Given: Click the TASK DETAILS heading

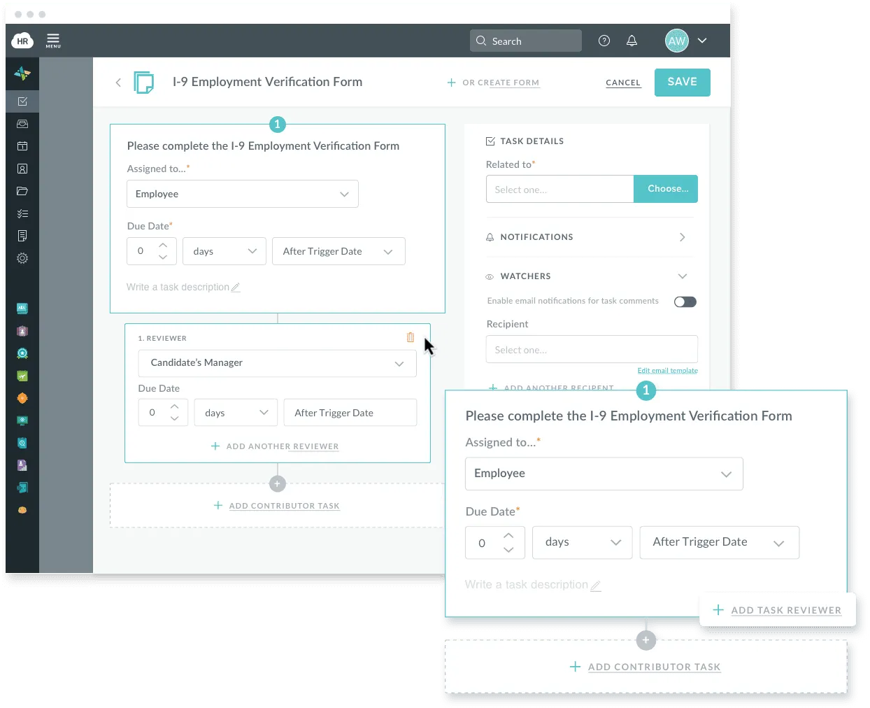Looking at the screenshot, I should coord(525,141).
